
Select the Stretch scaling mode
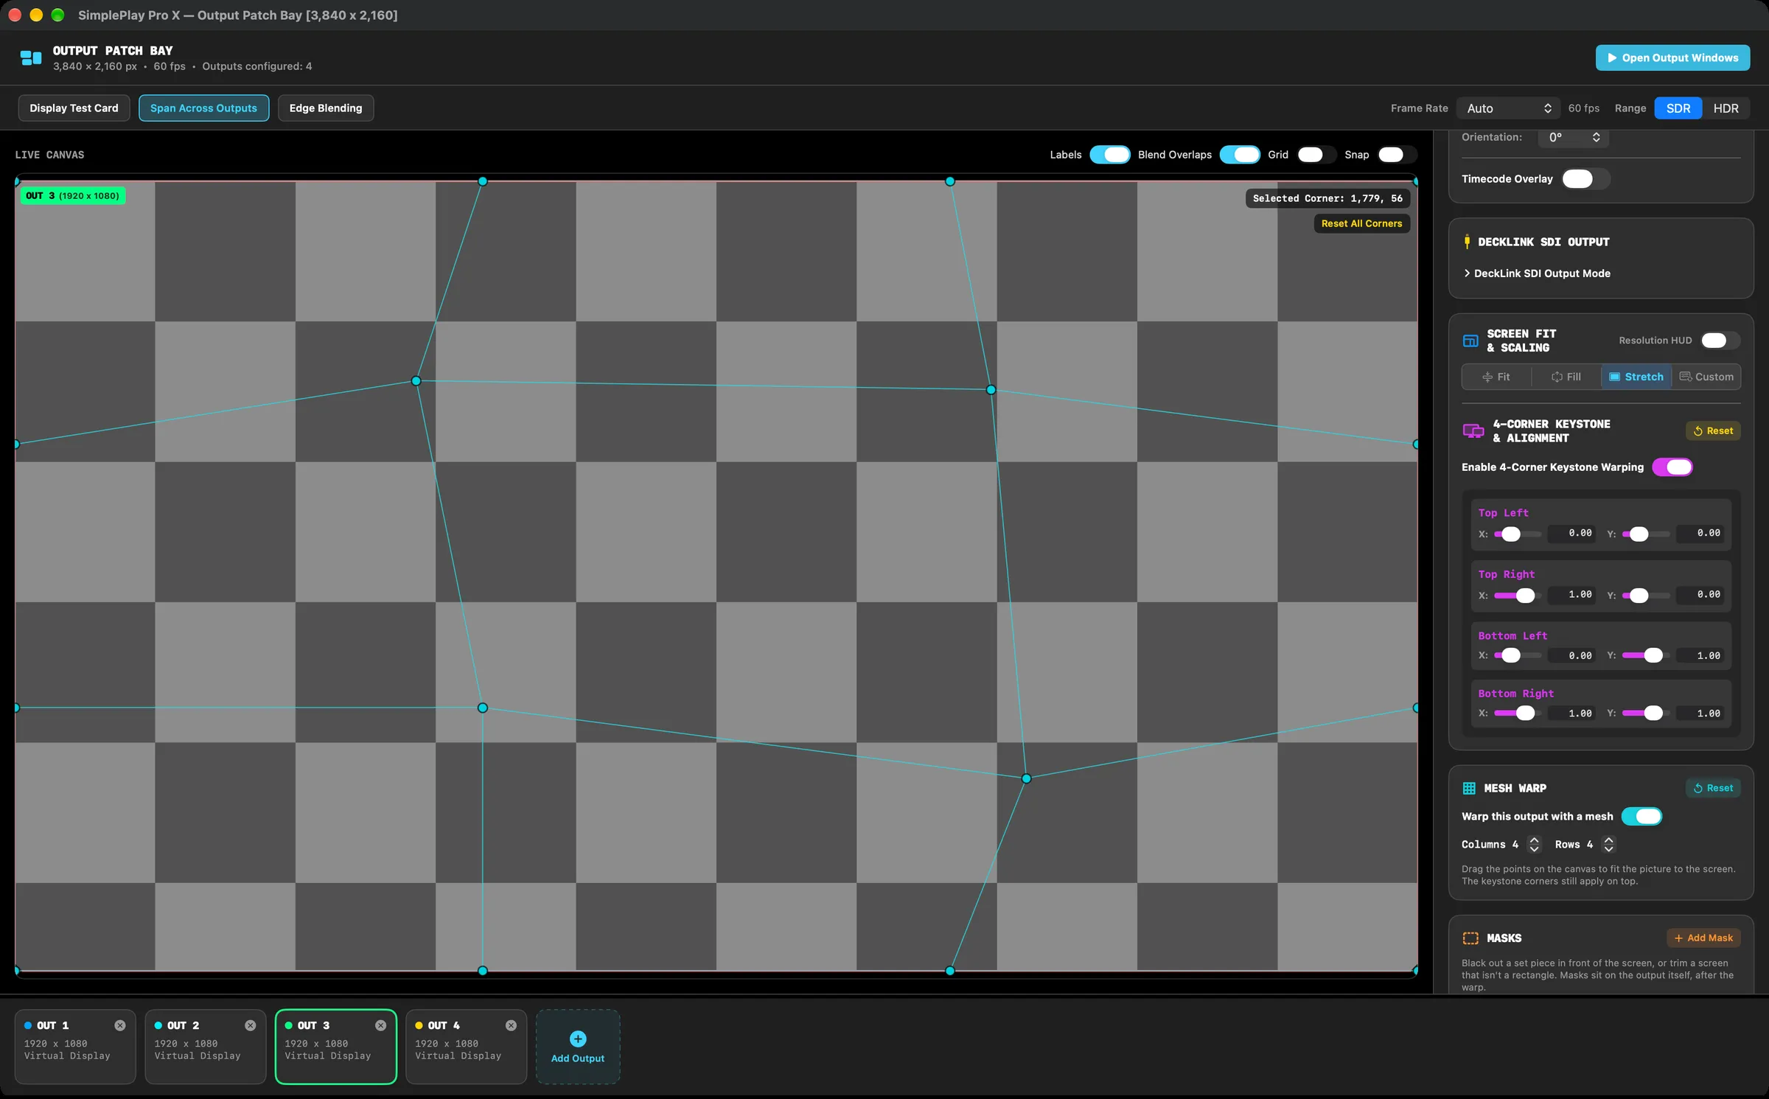[x=1636, y=377]
